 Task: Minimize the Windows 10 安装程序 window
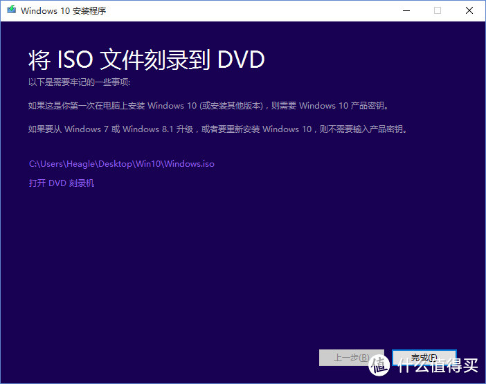pos(406,10)
